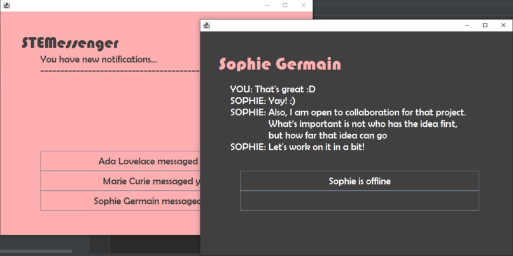Click the line but how far that idea can go

328,135
